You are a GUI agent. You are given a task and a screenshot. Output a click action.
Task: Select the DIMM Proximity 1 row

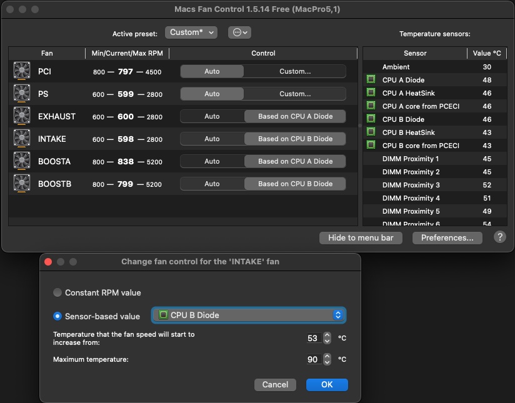(435, 159)
